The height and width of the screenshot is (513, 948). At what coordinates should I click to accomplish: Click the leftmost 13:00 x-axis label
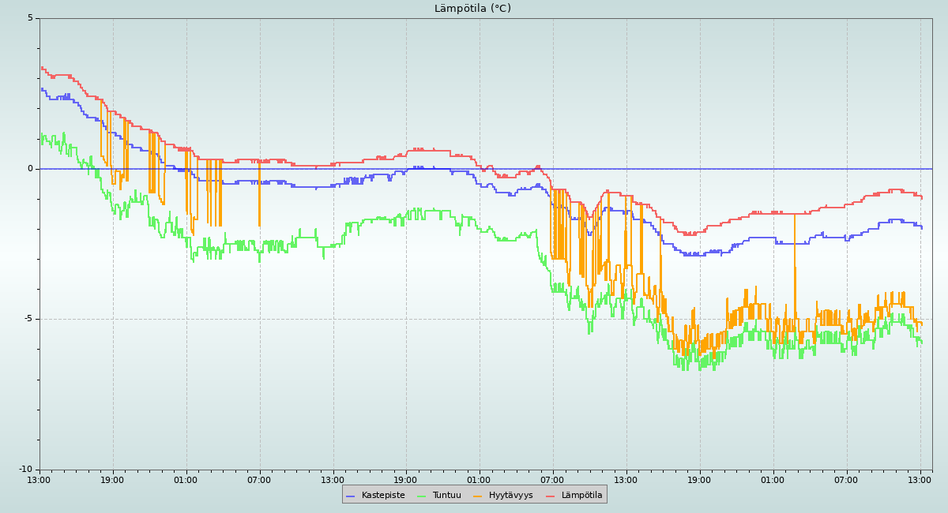39,480
